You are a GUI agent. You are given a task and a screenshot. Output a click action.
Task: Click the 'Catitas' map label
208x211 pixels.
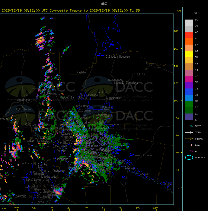point(130,168)
